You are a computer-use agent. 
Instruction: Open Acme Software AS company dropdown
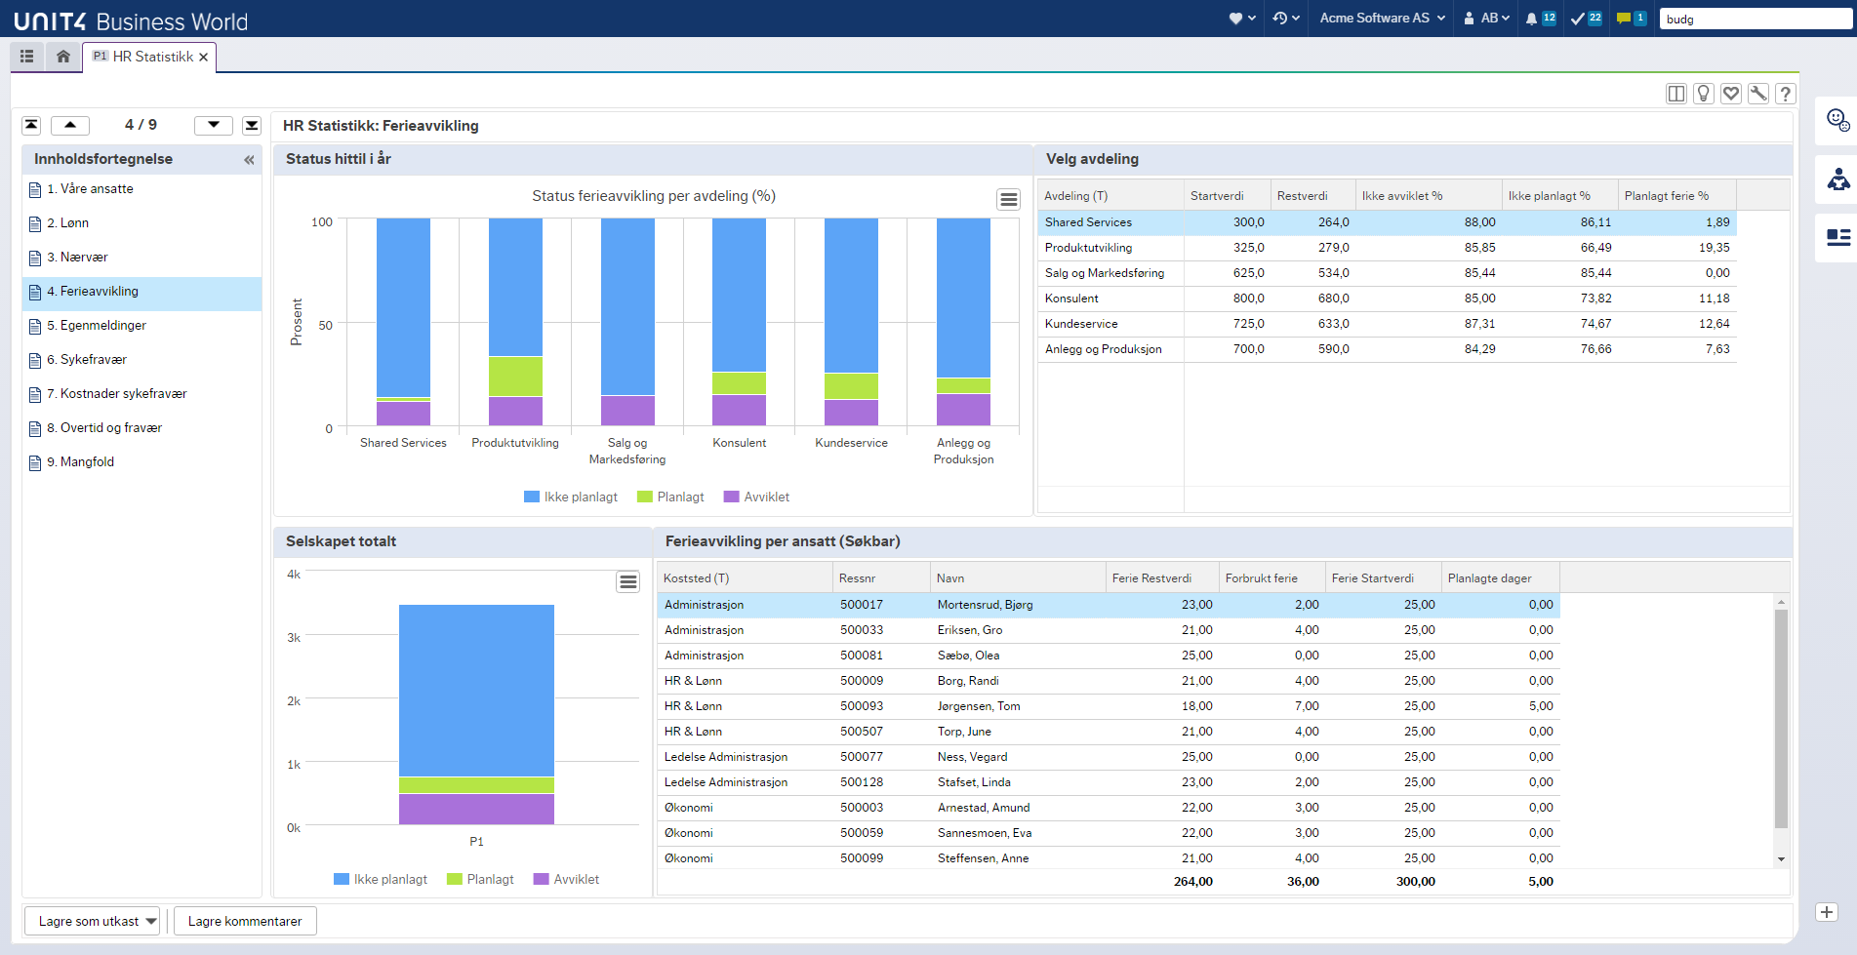click(x=1382, y=18)
